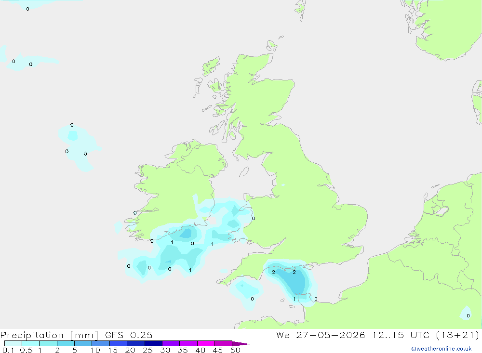This screenshot has height=353, width=482.
Task: Pick the 2–5 mm legend color swatch
Action: [x=66, y=343]
